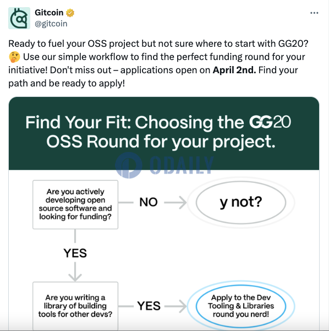
Task: Open the @gitcoin handle link
Action: pos(51,24)
